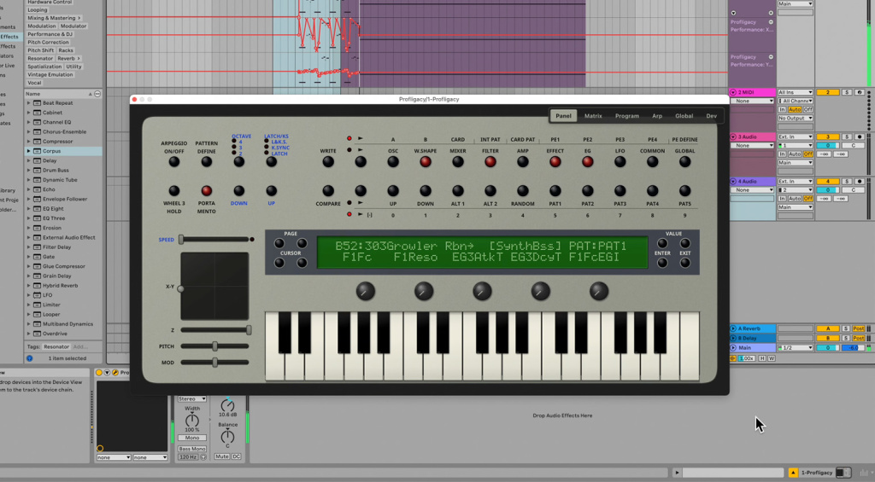The width and height of the screenshot is (875, 482).
Task: Click the EXIT button beside the display
Action: coord(684,263)
